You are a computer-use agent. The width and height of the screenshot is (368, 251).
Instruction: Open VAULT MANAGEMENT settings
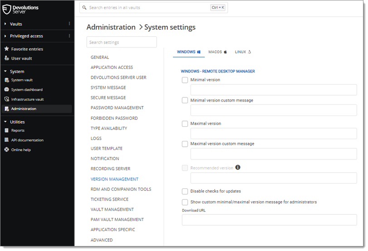[112, 209]
